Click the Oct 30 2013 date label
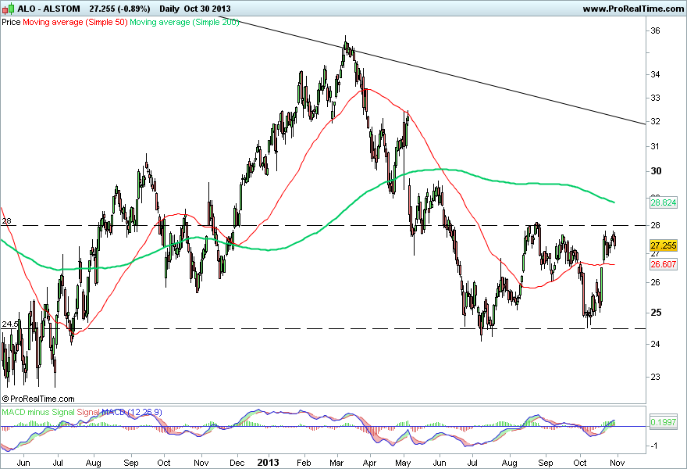 click(207, 9)
